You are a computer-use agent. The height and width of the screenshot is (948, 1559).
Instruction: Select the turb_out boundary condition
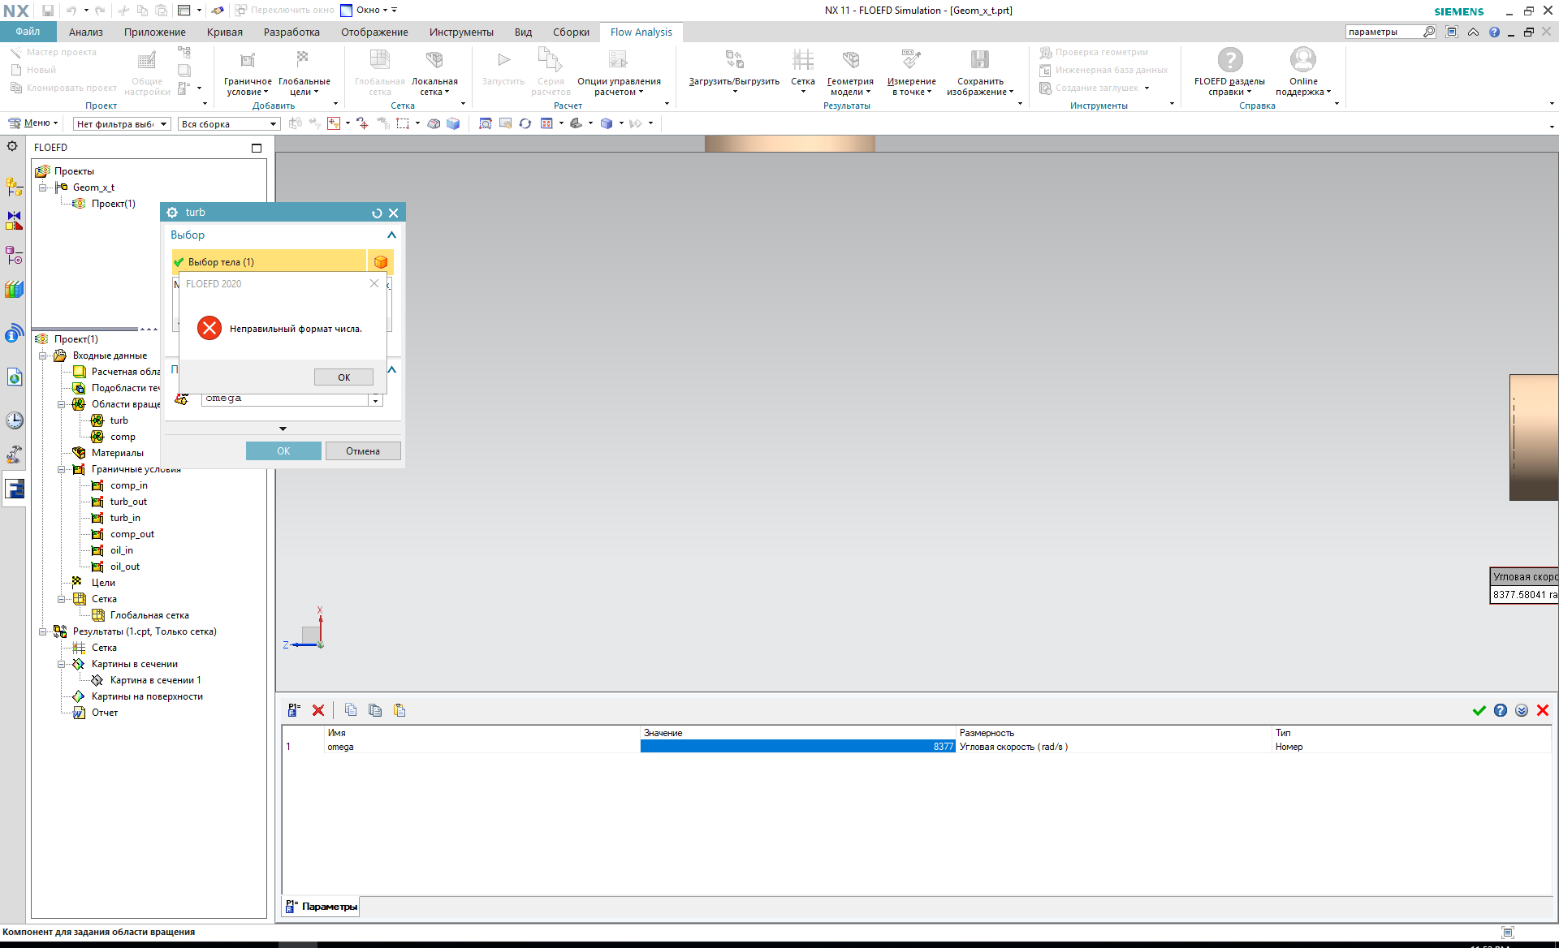tap(128, 502)
